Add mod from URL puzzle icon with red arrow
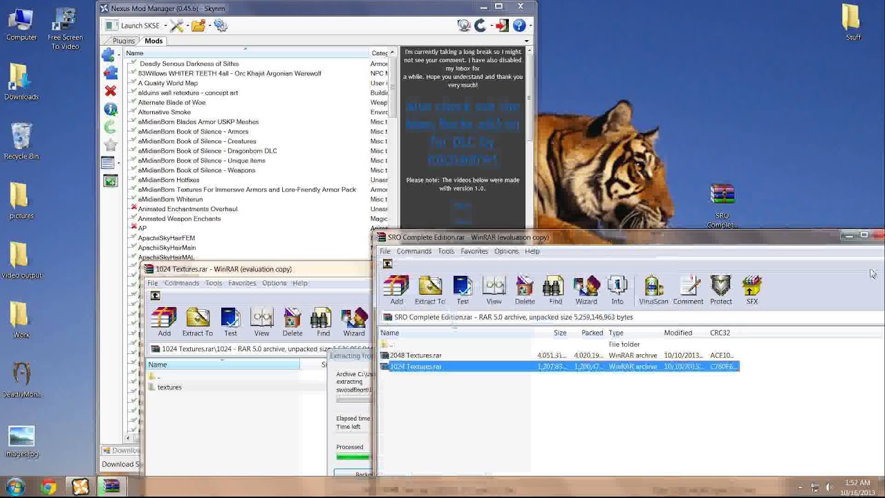Screen dimensions: 885x498 click(110, 73)
